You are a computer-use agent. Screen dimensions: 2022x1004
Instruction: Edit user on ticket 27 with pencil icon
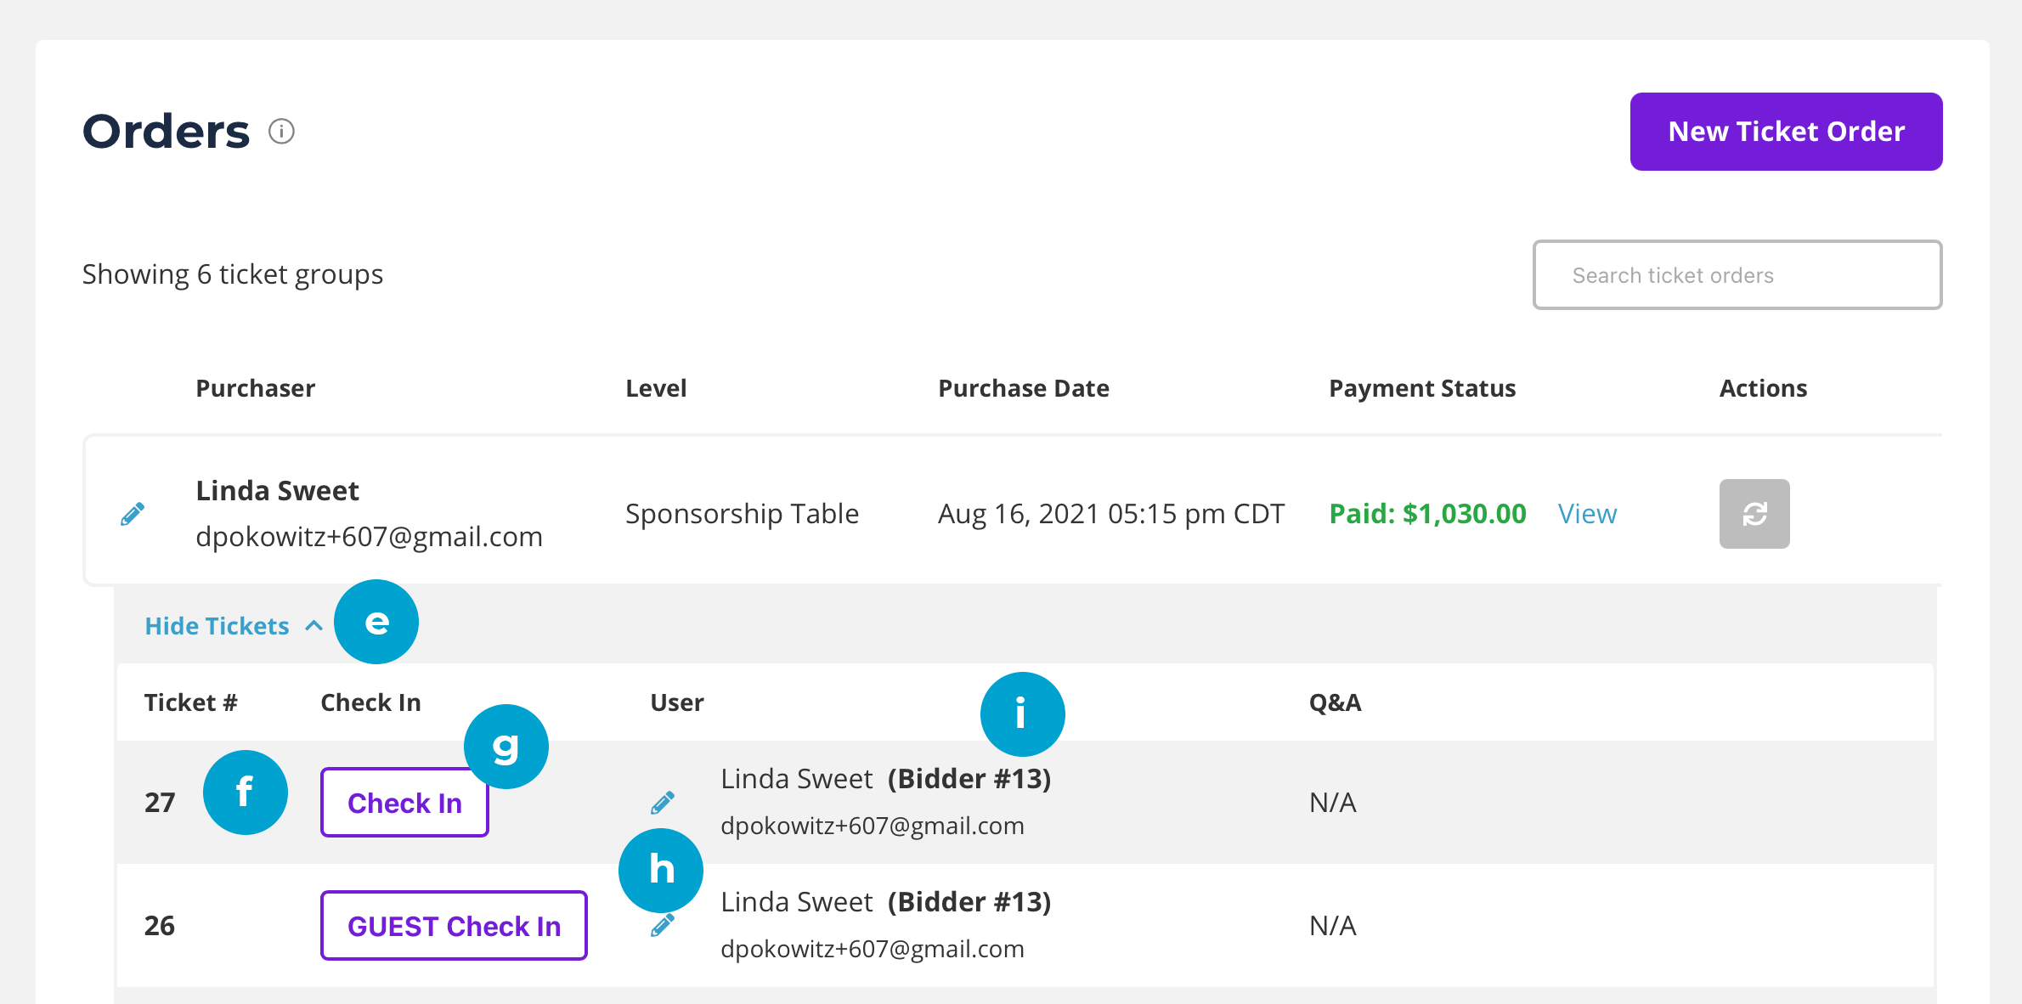(x=663, y=803)
